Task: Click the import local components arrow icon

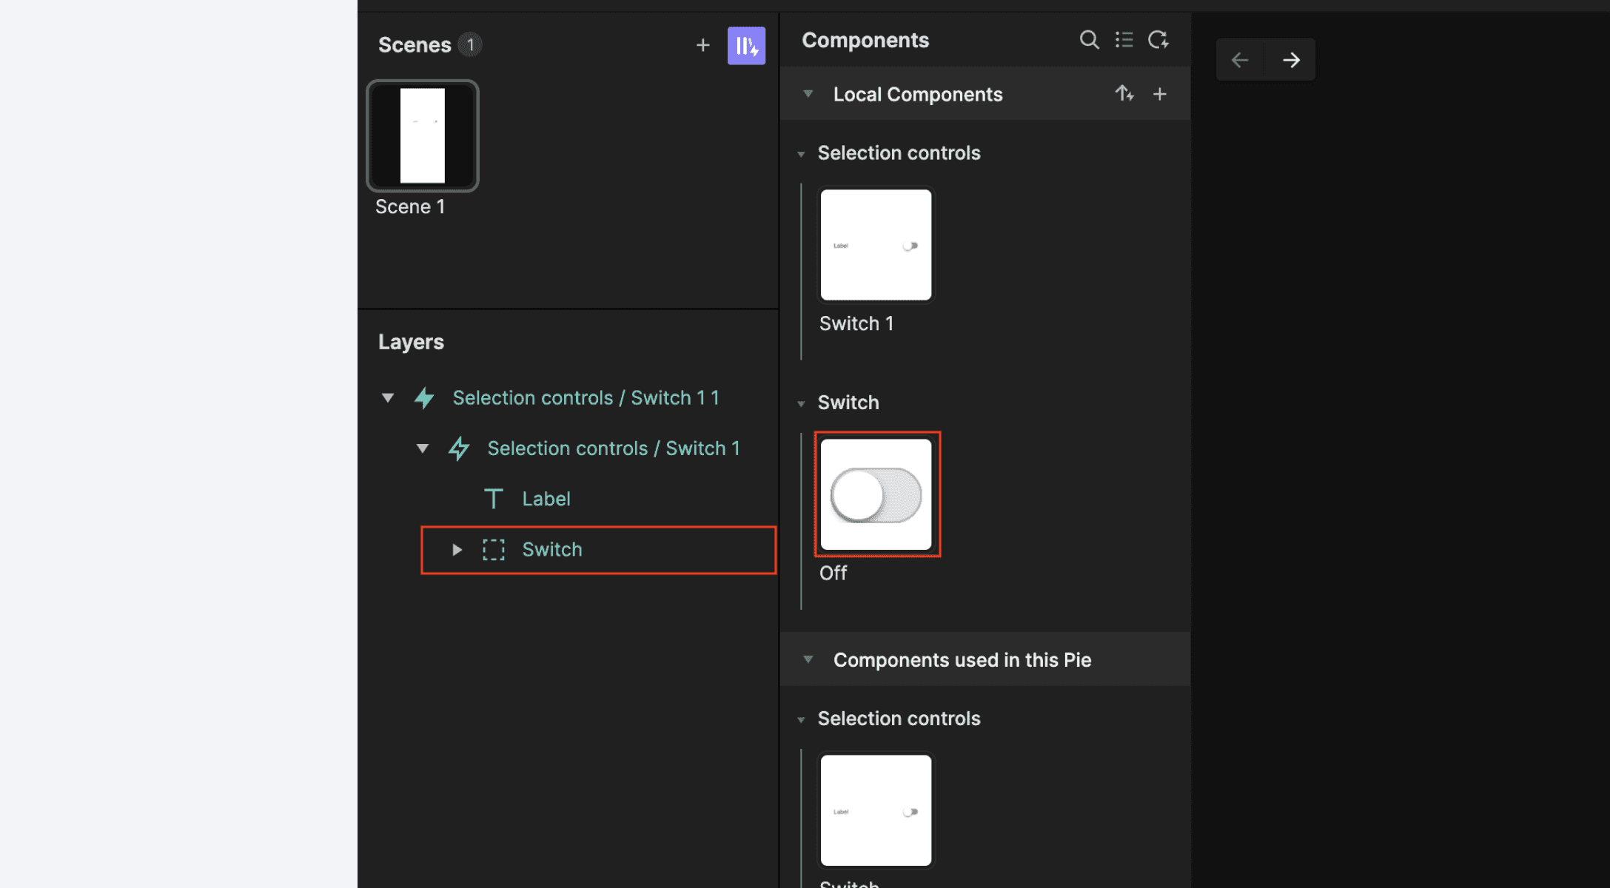Action: pos(1124,94)
